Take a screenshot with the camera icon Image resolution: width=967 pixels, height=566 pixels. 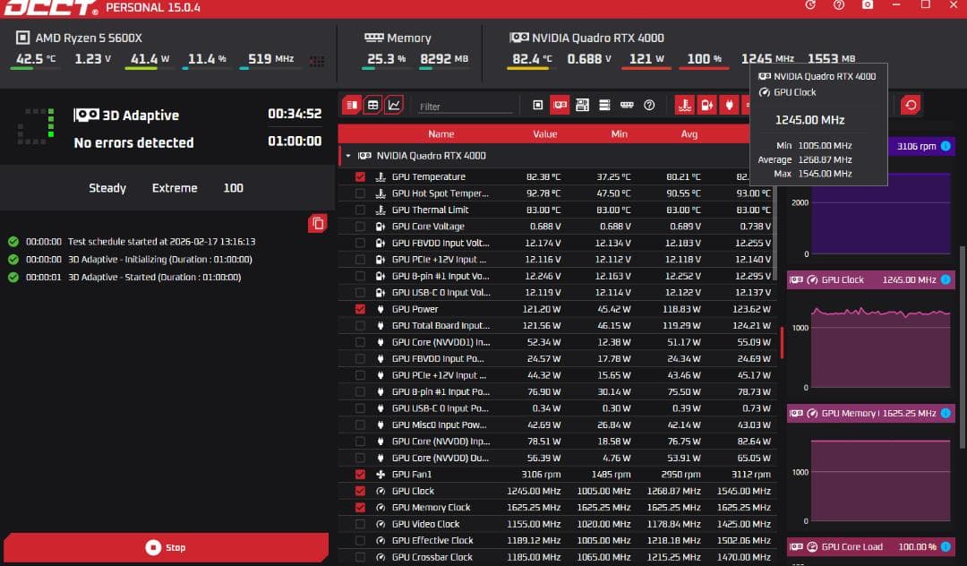coord(867,5)
